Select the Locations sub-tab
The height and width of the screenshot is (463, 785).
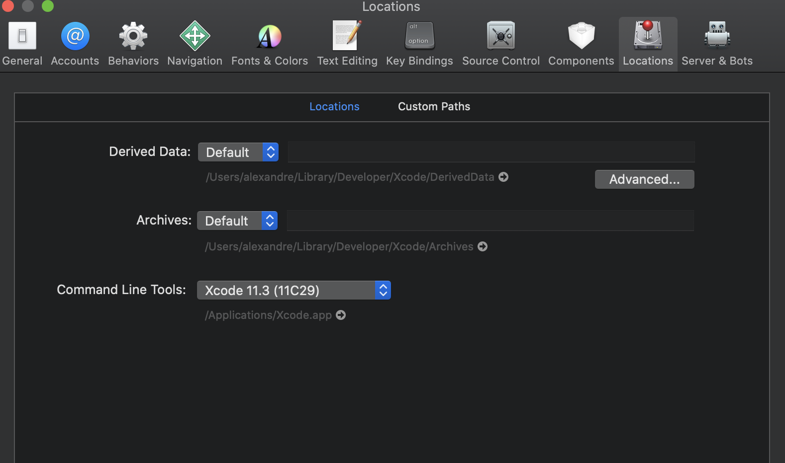(x=334, y=106)
